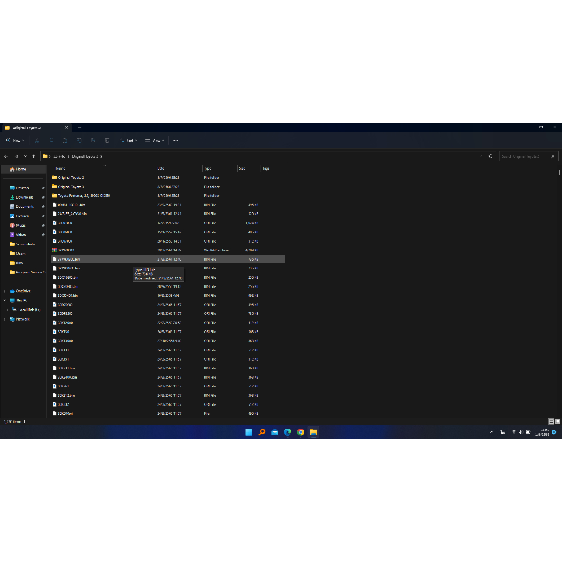
Task: Collapse the This PC tree node
Action: (x=4, y=300)
